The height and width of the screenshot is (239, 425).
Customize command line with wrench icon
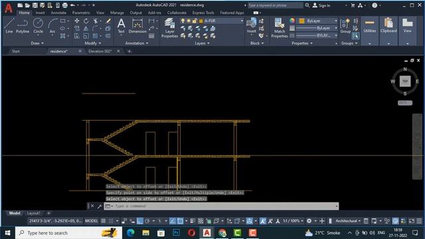click(x=100, y=206)
